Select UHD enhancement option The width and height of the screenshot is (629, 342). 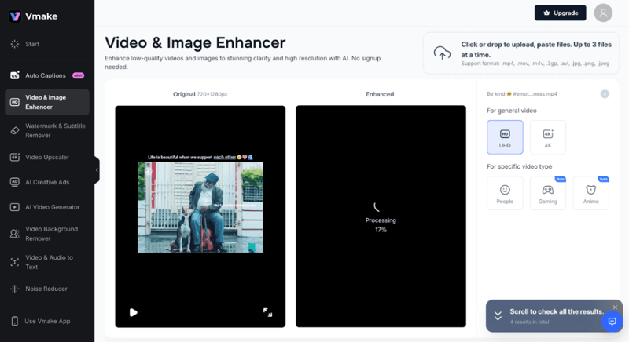505,137
